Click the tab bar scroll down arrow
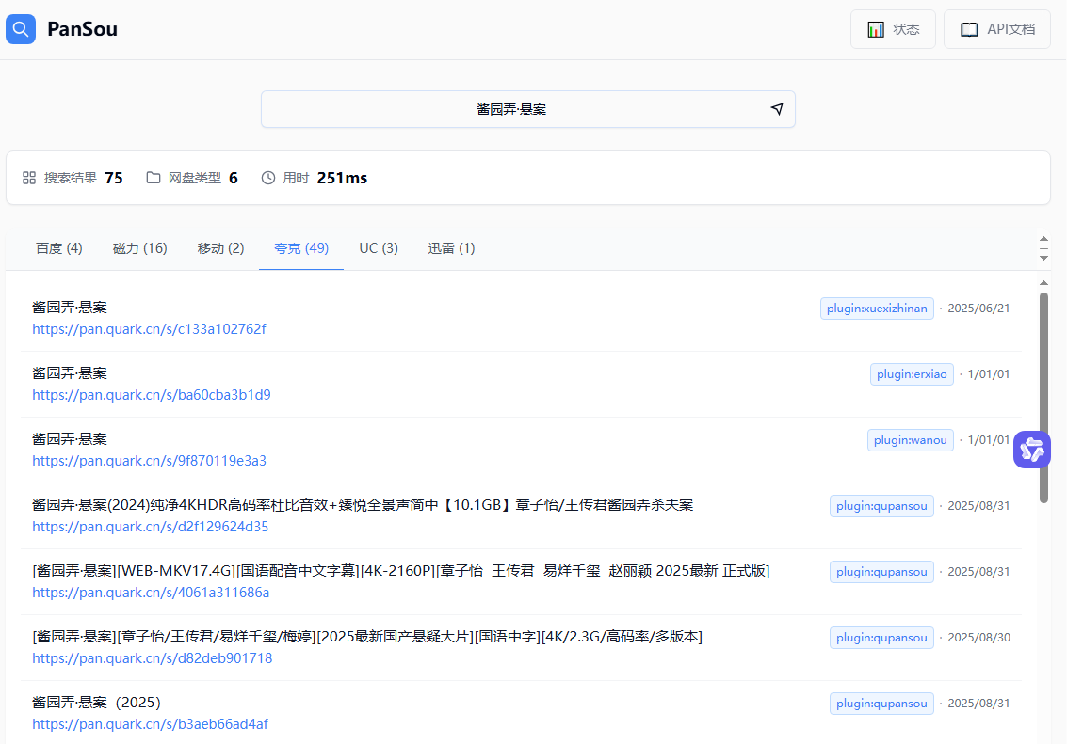Viewport: 1067px width, 744px height. [x=1043, y=259]
